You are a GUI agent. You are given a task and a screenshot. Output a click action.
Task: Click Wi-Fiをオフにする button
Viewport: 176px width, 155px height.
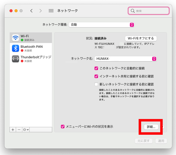tap(141, 38)
